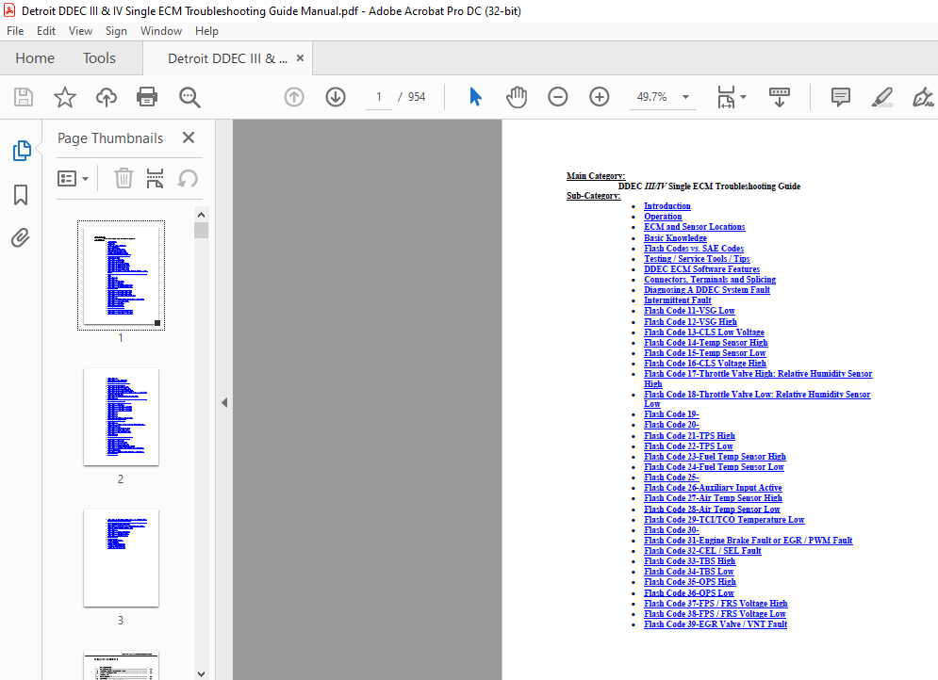The width and height of the screenshot is (938, 680).
Task: Click the upload to cloud icon
Action: pos(107,97)
